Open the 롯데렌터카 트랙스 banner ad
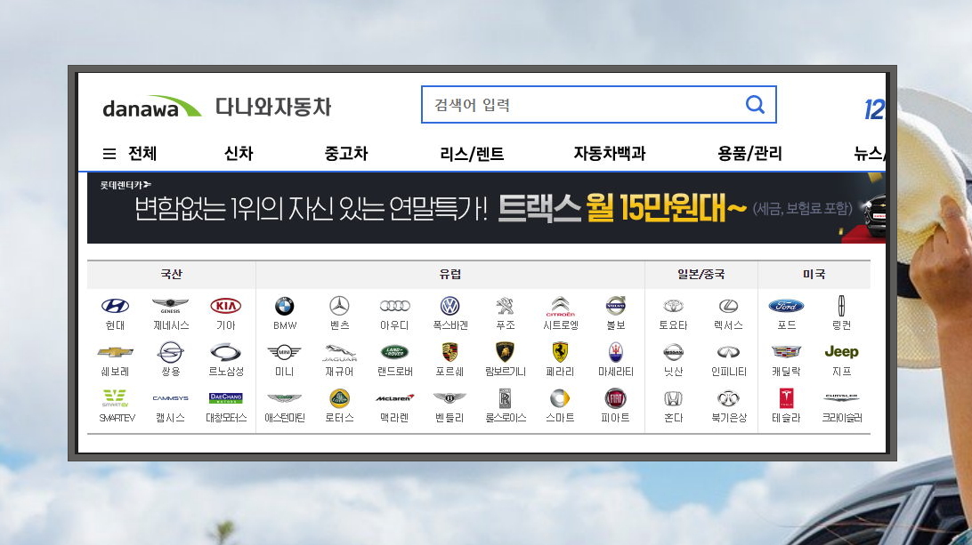Image resolution: width=972 pixels, height=545 pixels. 486,208
